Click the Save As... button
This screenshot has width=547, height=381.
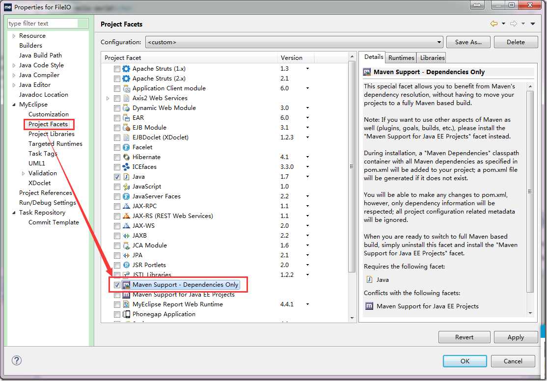[468, 42]
